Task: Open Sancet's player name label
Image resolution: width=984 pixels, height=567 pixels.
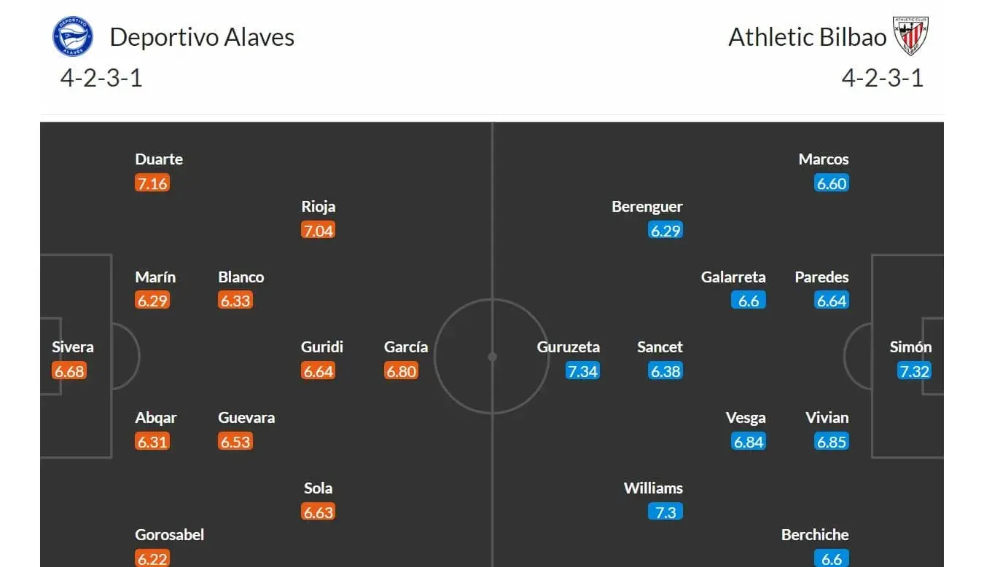Action: click(660, 347)
